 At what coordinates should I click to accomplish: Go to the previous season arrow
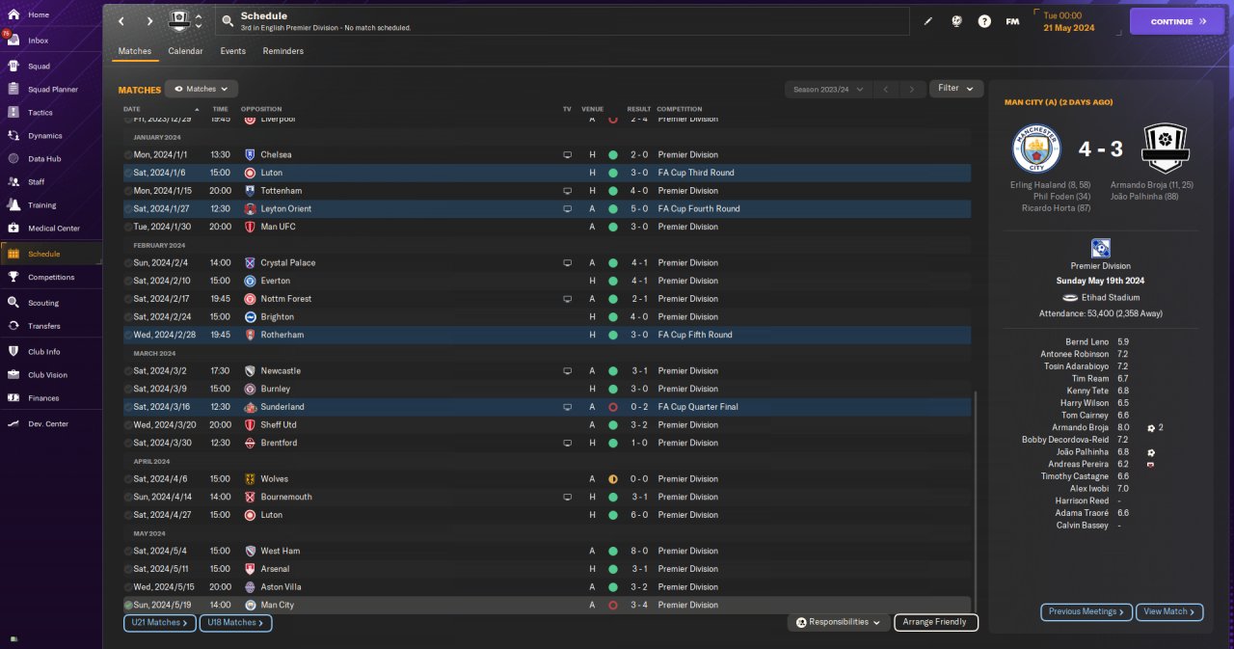[886, 89]
